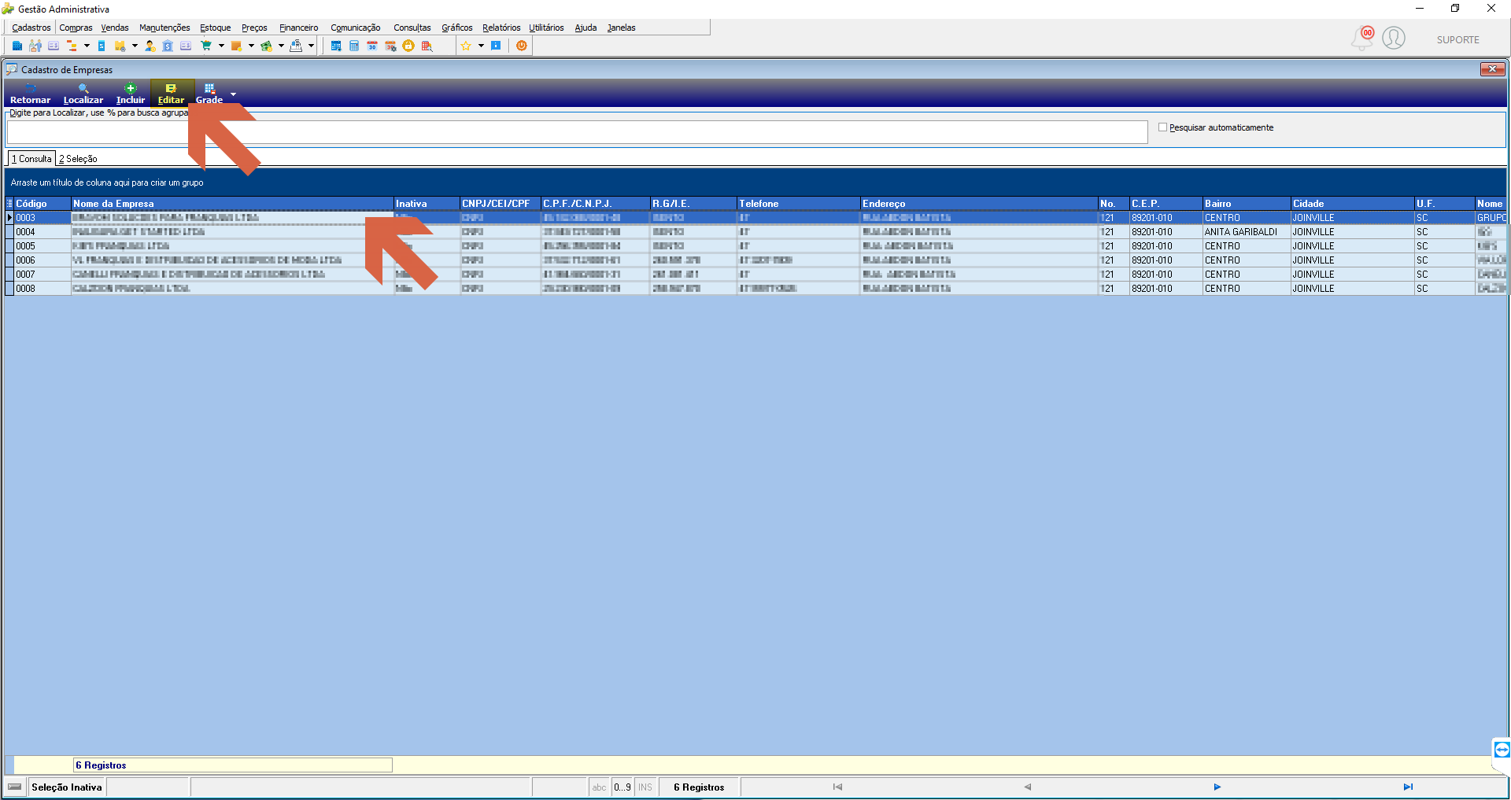Click the Localizar button
The width and height of the screenshot is (1511, 800).
(x=83, y=94)
